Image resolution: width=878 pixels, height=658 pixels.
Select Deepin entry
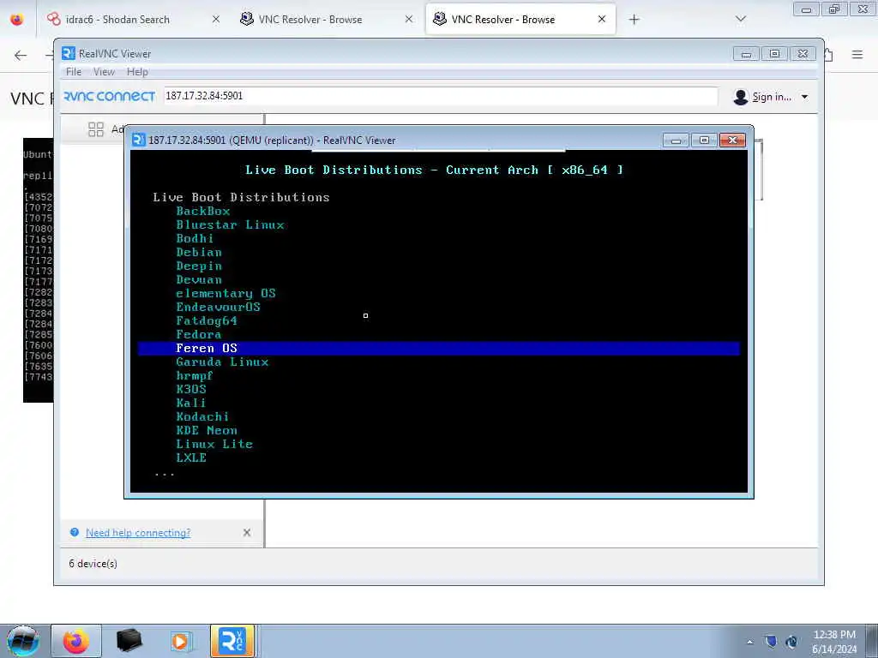[199, 266]
